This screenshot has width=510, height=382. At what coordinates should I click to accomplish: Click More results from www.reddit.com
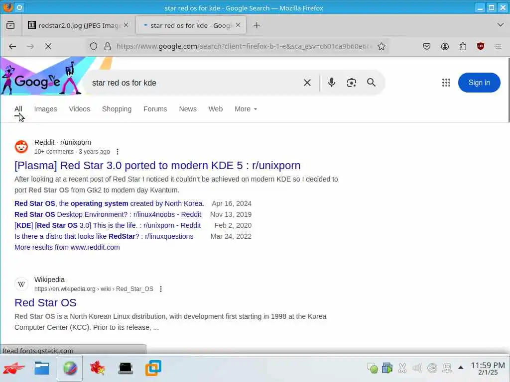pyautogui.click(x=67, y=247)
